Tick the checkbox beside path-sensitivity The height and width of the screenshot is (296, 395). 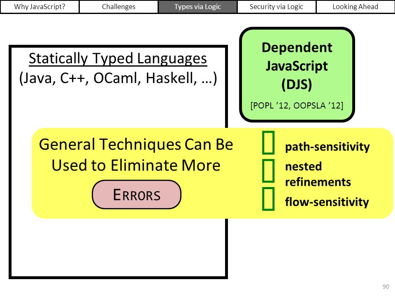(x=268, y=143)
